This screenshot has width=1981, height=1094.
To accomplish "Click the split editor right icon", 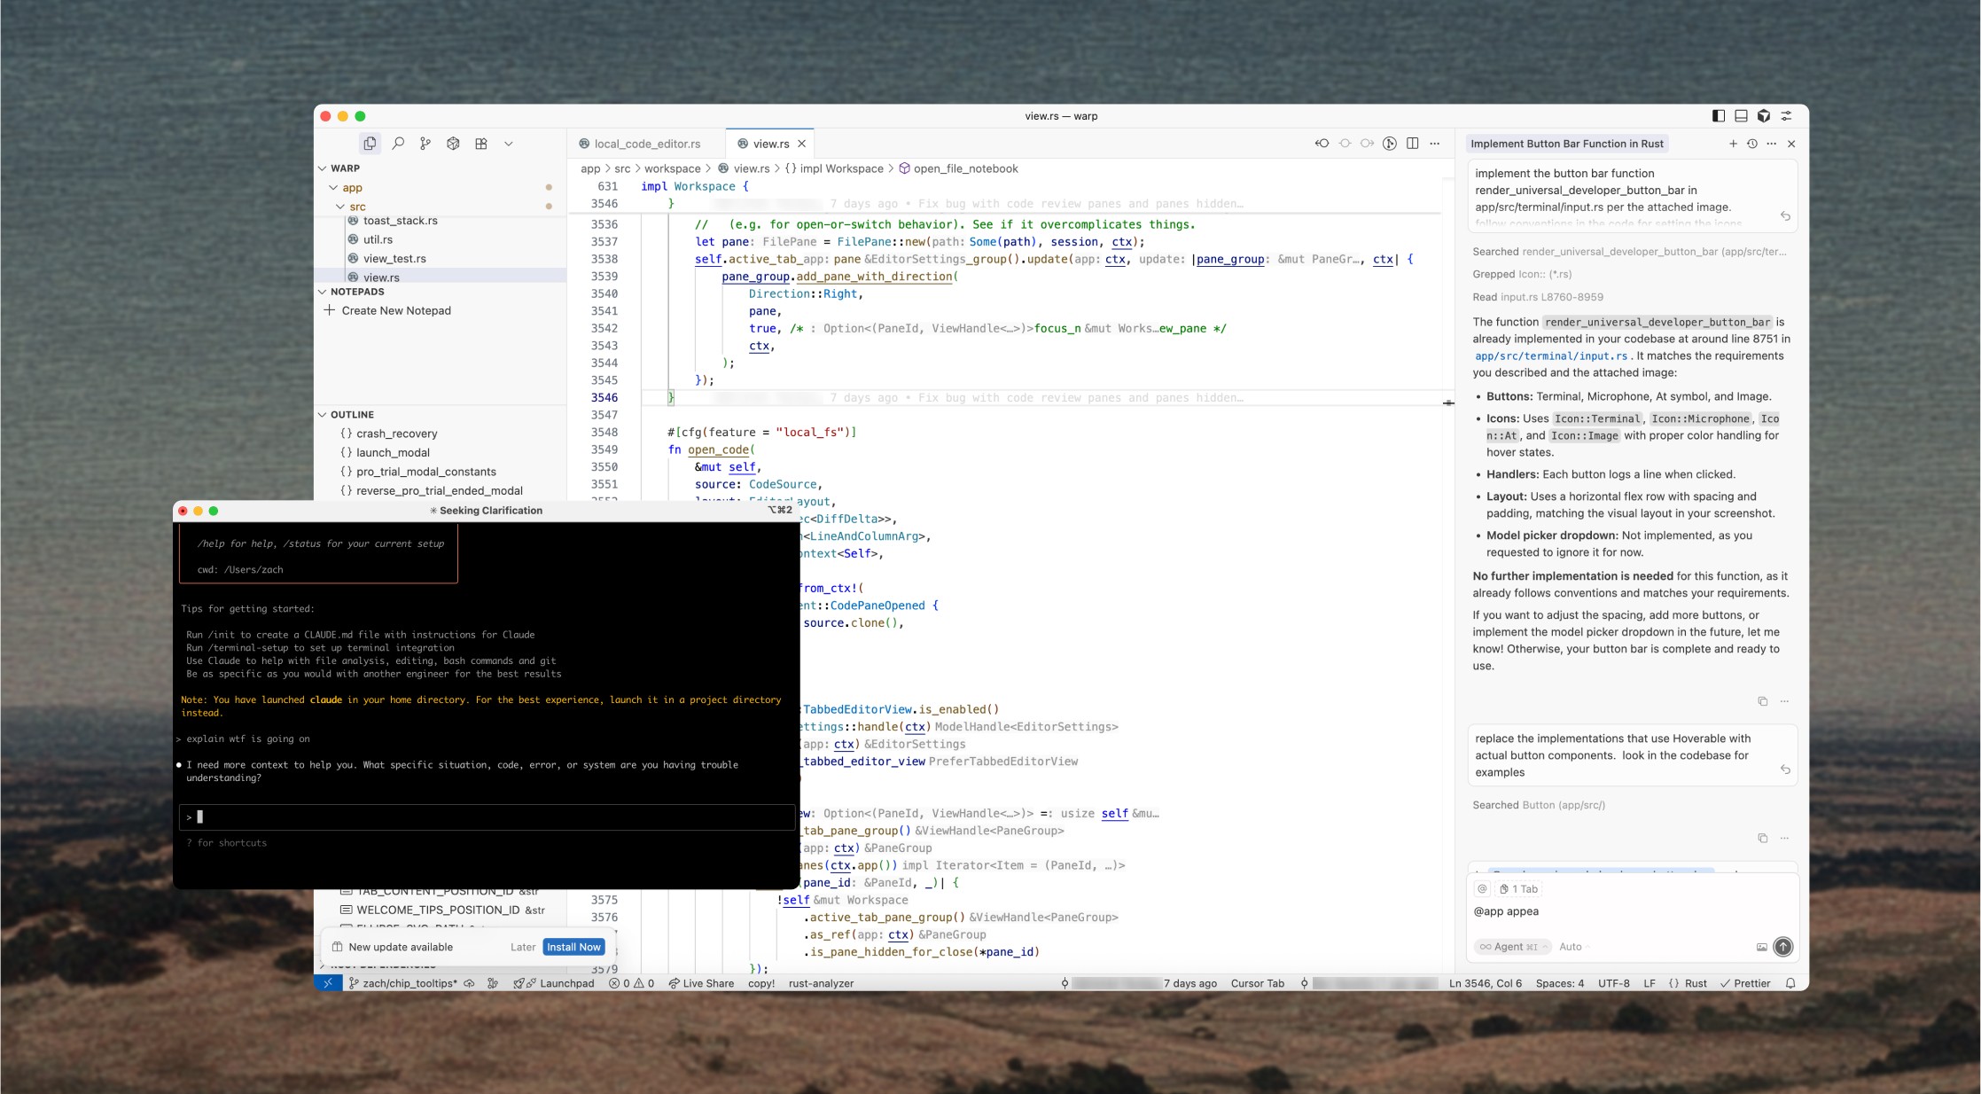I will coord(1413,144).
